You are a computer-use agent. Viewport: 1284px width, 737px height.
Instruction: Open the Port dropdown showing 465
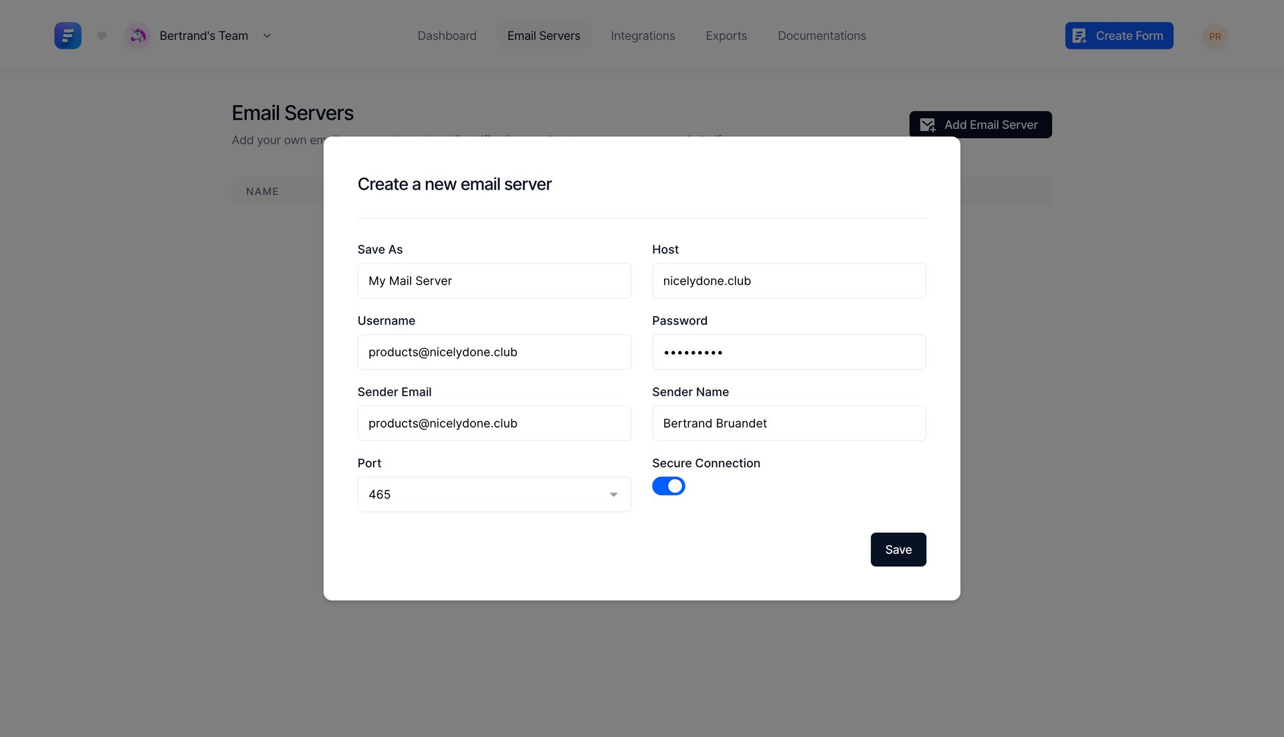494,494
